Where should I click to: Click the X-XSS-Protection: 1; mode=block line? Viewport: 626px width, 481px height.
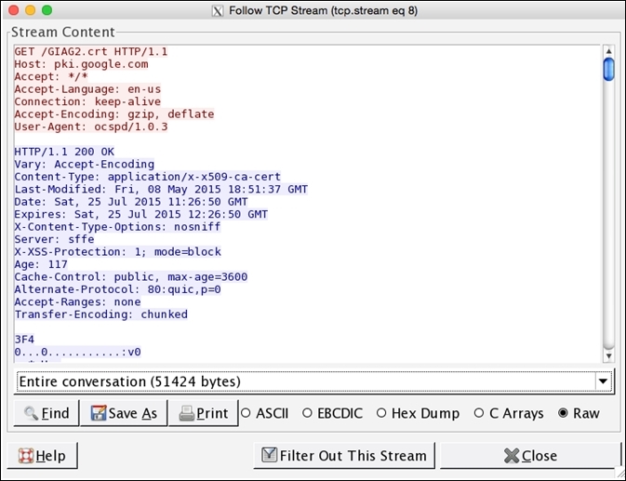[x=118, y=251]
